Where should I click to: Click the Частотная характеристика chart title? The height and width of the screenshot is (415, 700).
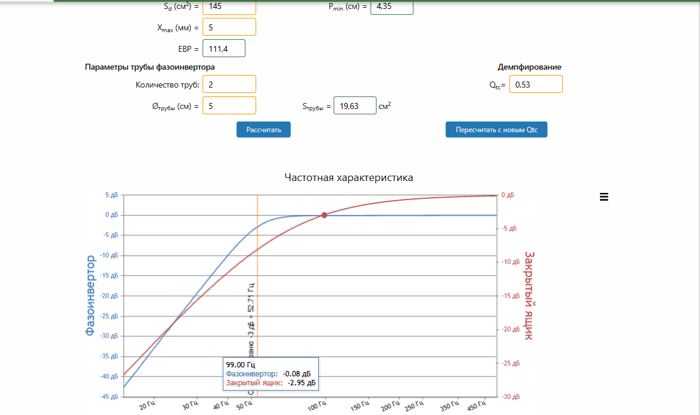point(349,177)
